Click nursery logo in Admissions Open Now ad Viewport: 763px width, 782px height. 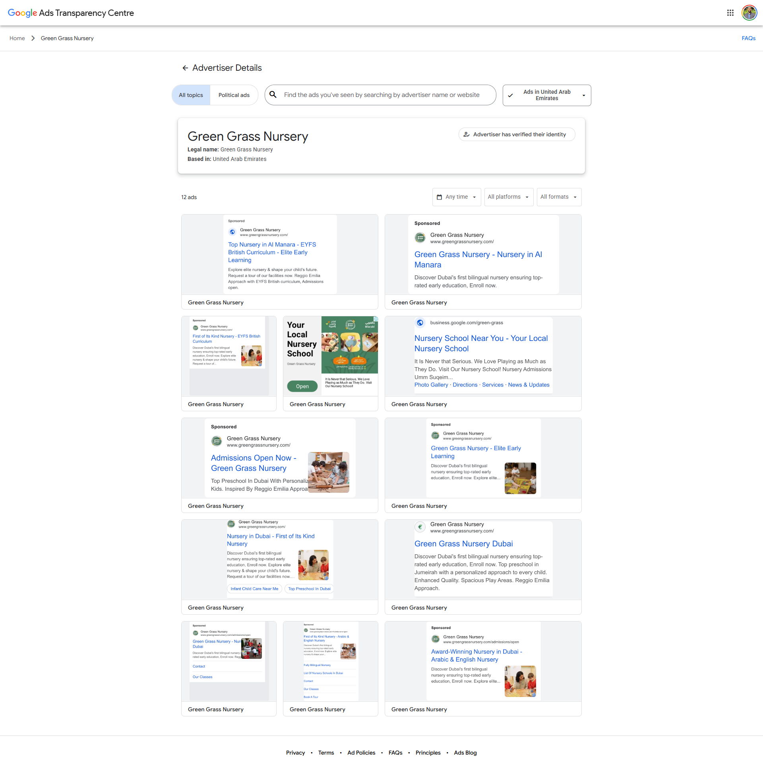coord(217,441)
